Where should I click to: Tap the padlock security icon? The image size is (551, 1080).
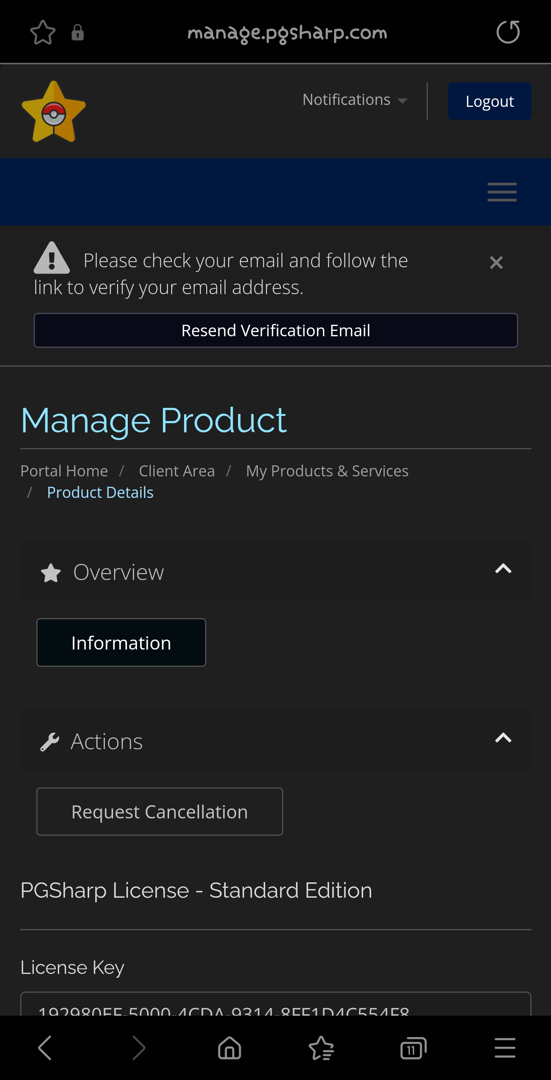pos(78,32)
